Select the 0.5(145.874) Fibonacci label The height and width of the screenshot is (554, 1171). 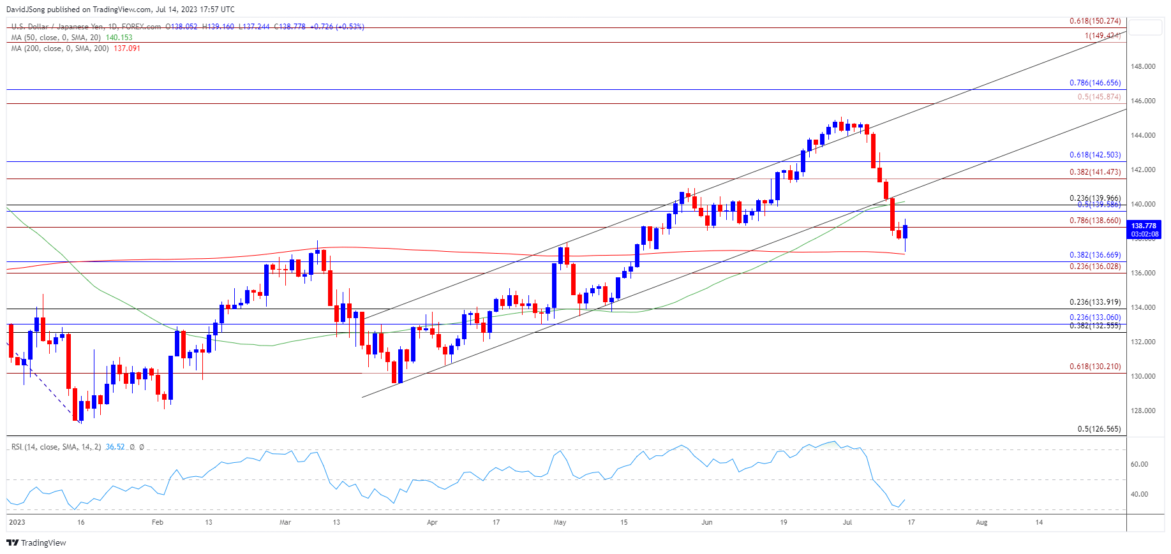tap(1099, 97)
